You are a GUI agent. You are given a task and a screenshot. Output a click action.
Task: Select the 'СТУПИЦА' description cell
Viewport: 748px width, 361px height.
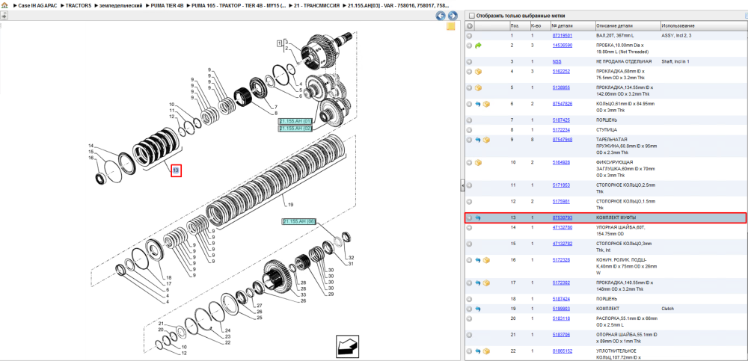point(605,130)
